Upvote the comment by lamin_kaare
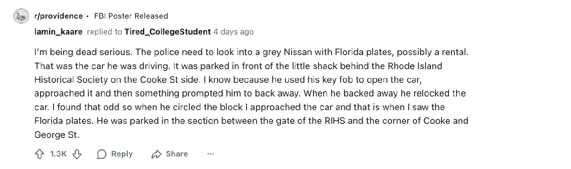The width and height of the screenshot is (571, 169). pos(39,154)
